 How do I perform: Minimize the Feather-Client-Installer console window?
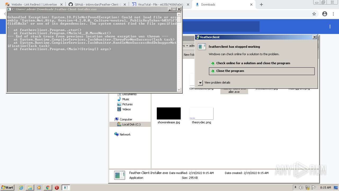tap(170, 9)
